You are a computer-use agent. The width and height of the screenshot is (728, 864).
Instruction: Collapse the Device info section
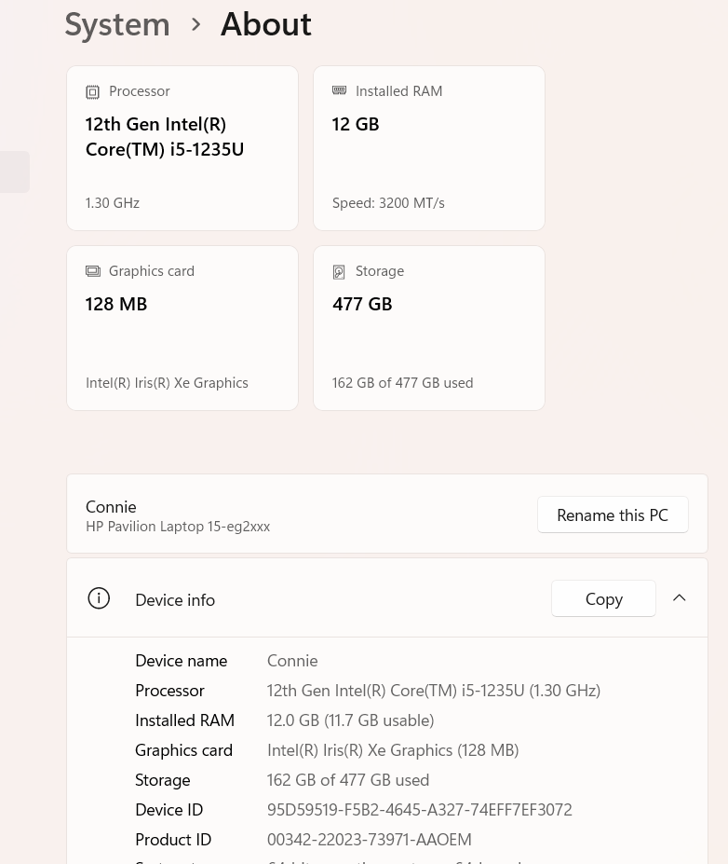pos(680,597)
